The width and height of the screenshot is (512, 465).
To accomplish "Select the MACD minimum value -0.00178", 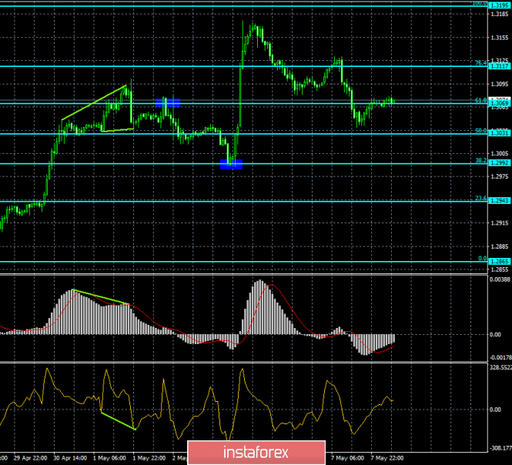I will pos(500,357).
